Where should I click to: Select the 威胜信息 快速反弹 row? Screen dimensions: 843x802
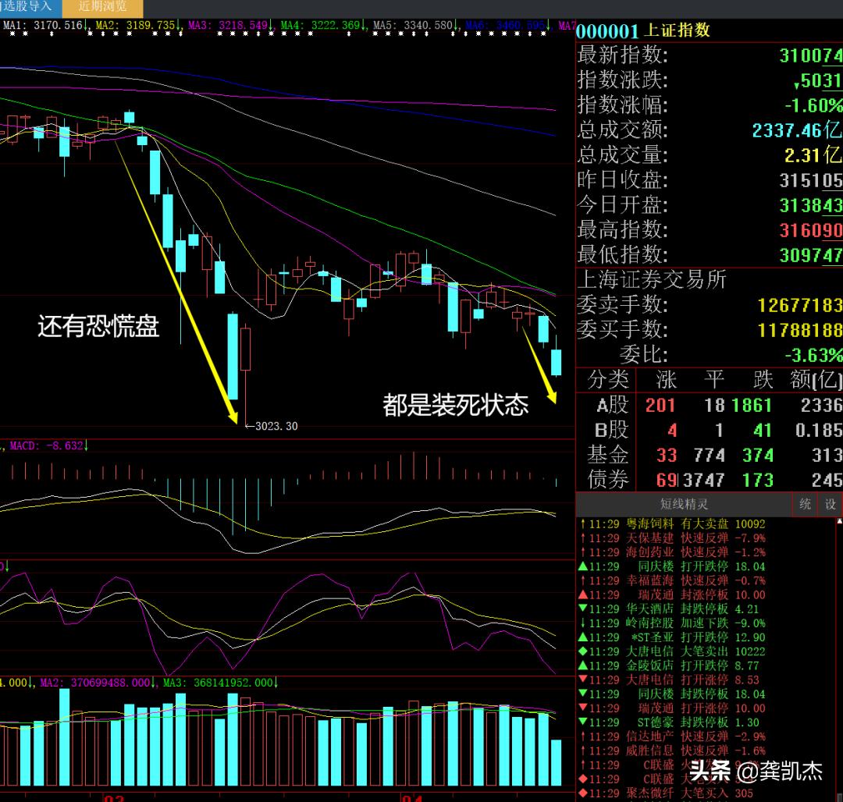click(x=671, y=751)
